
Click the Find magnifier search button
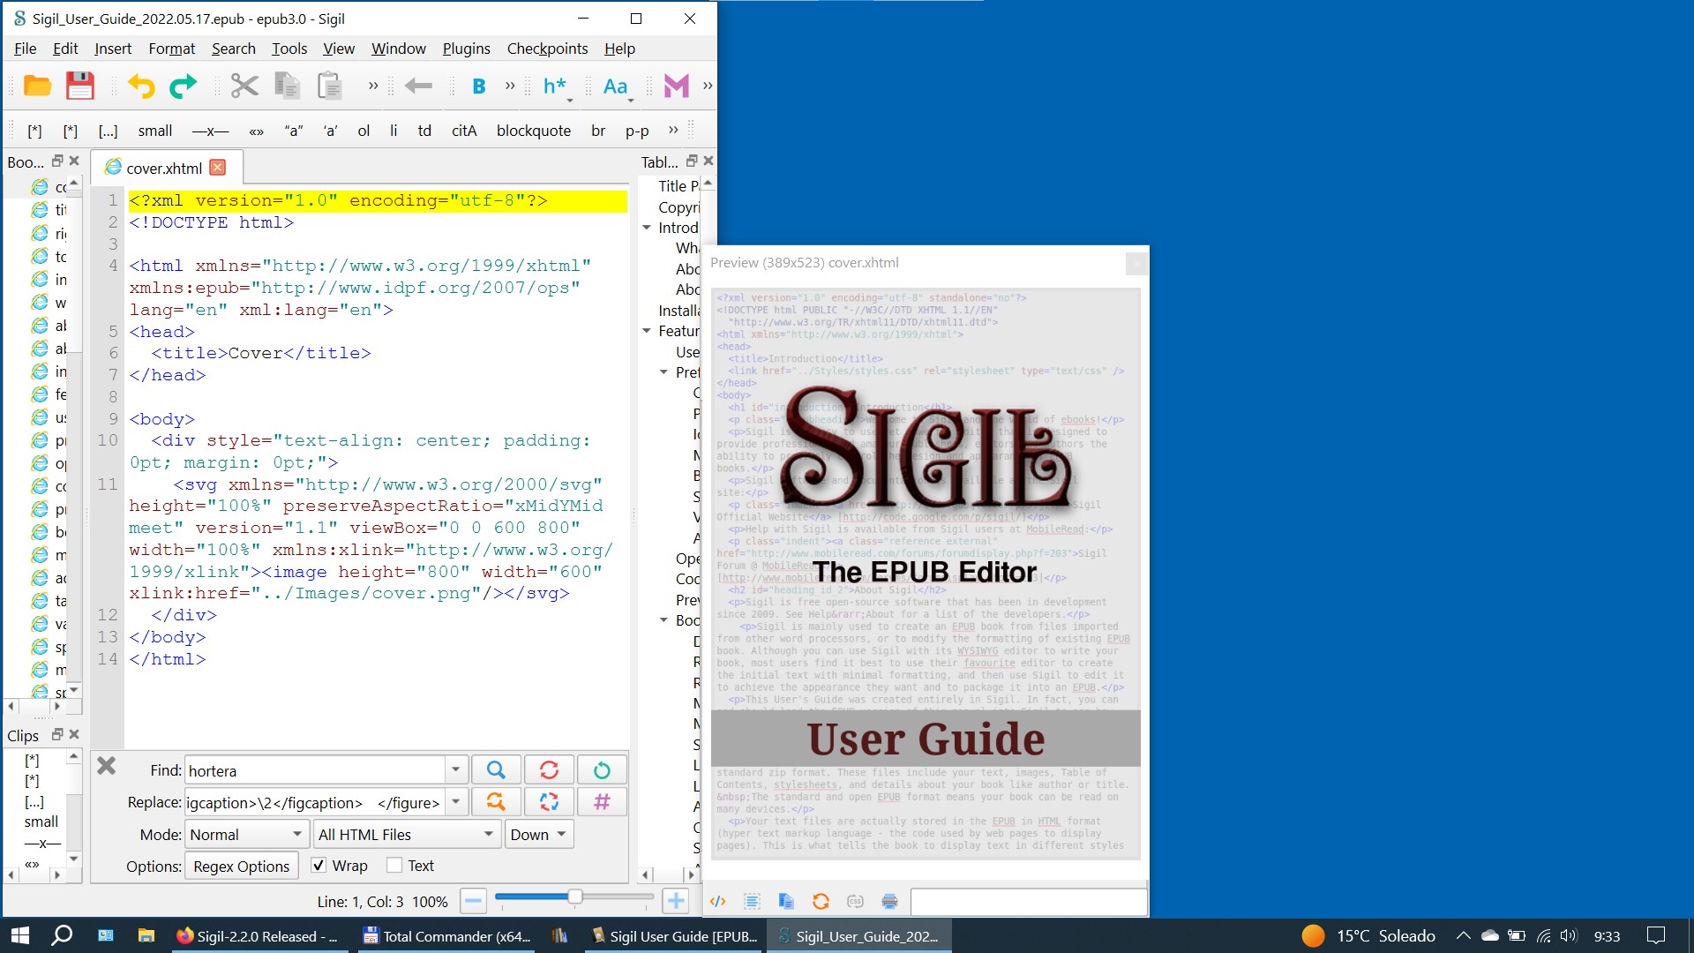pyautogui.click(x=496, y=770)
